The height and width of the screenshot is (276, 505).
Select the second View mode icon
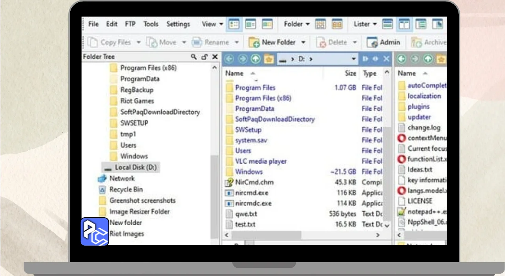tap(251, 24)
